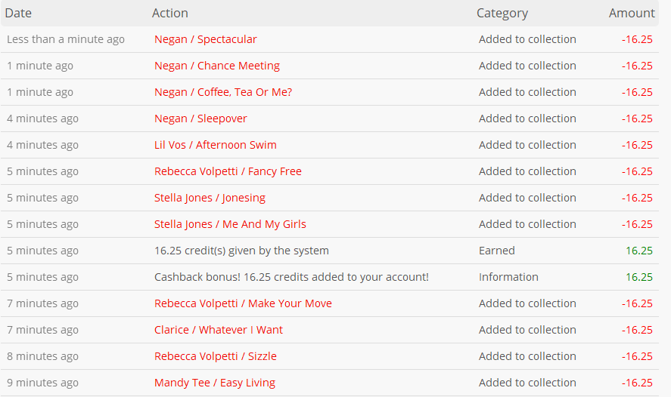Open the Negan / Spectacular link
The image size is (671, 397).
point(206,39)
